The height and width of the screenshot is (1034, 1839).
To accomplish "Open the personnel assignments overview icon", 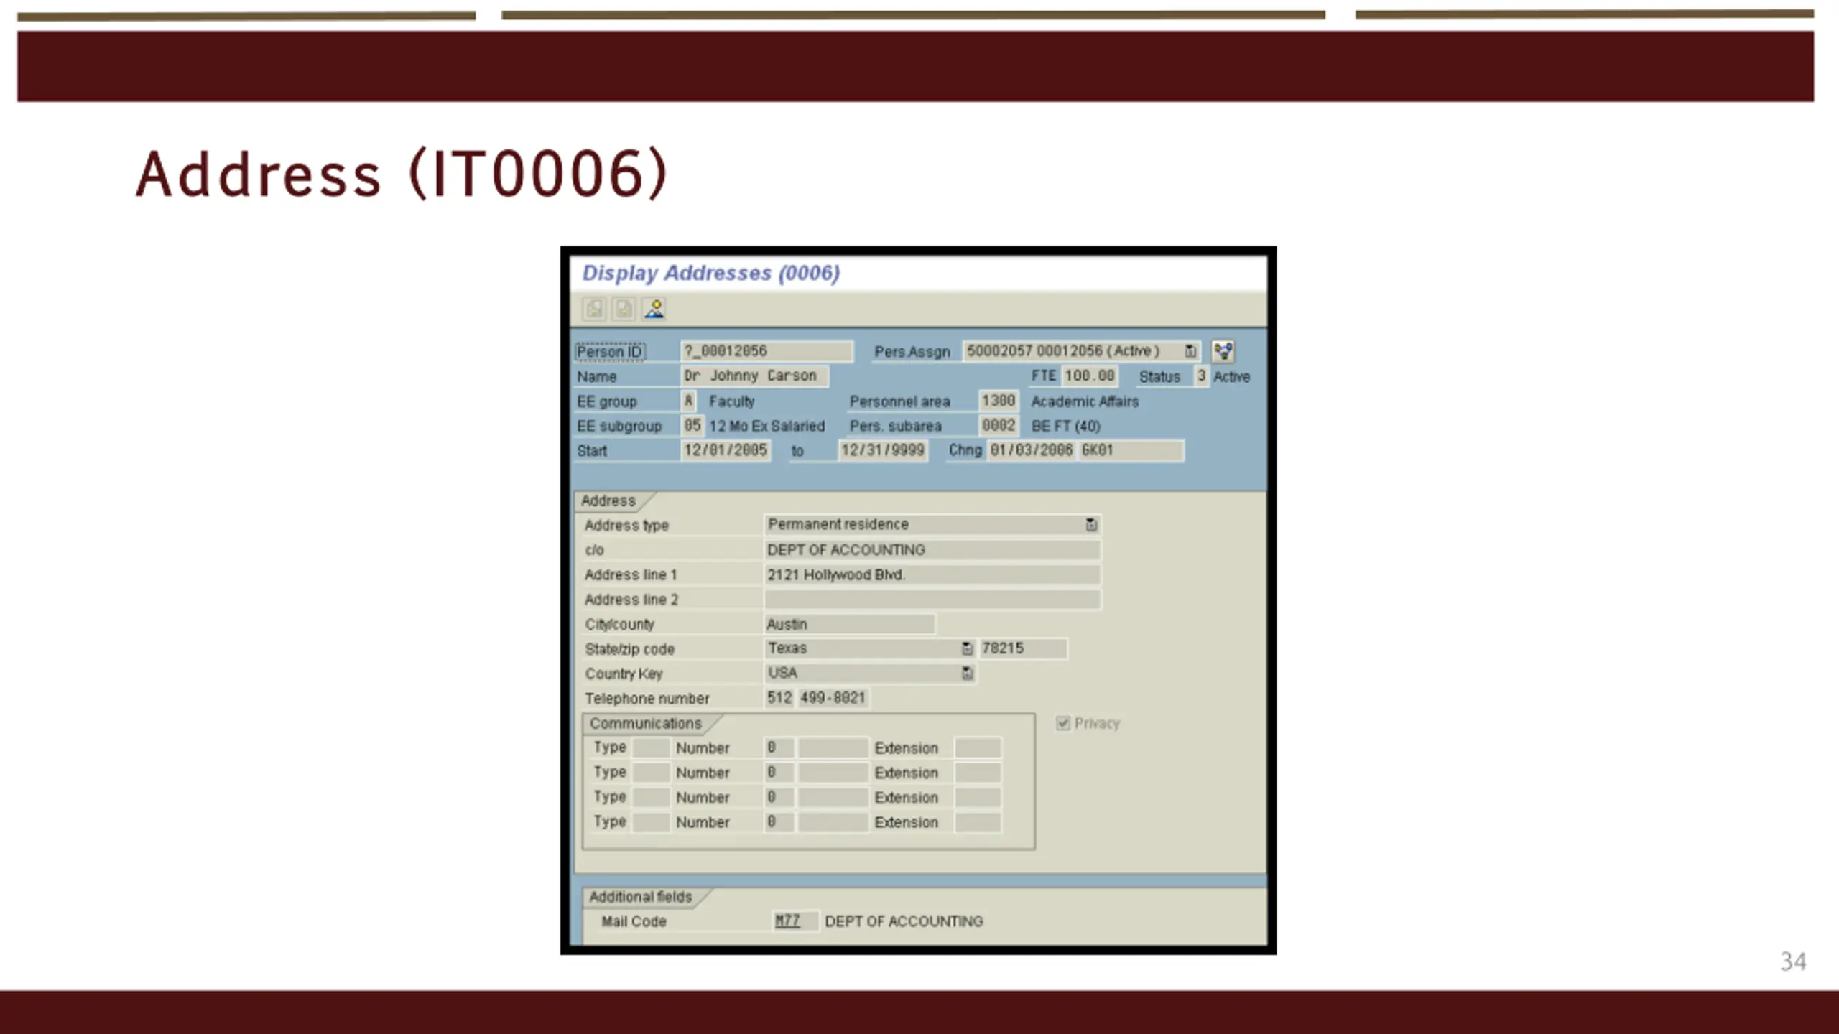I will tap(1223, 351).
